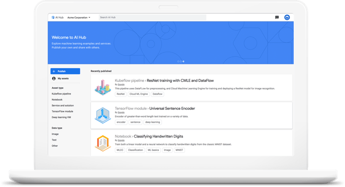Viewport: 345px width, 187px height.
Task: Click the TensorFlow module card icon
Action: pyautogui.click(x=103, y=115)
